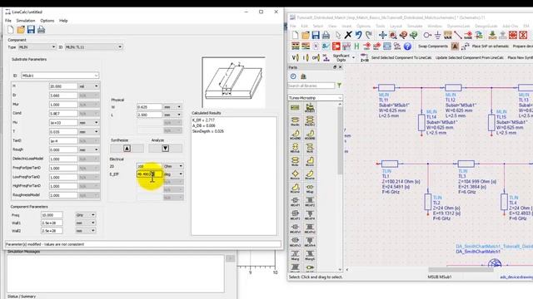Click the VAR equation icon in ADS

(448, 35)
